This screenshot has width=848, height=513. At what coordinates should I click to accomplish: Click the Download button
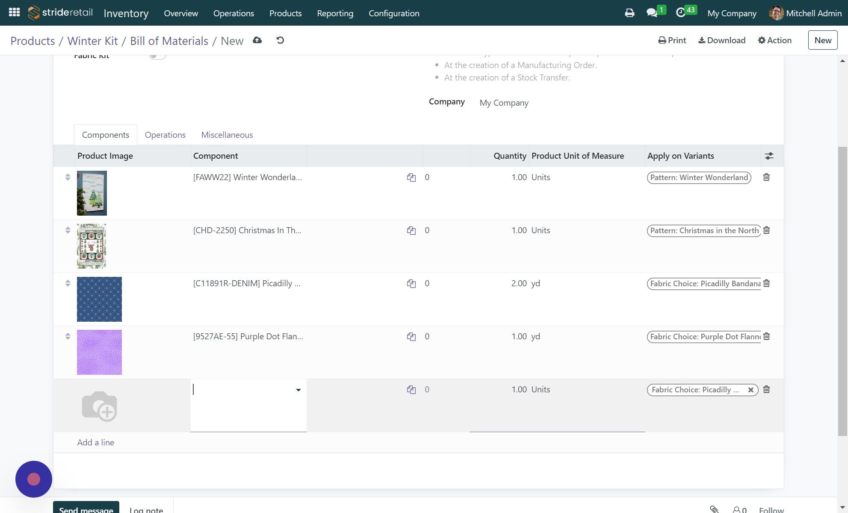coord(722,40)
